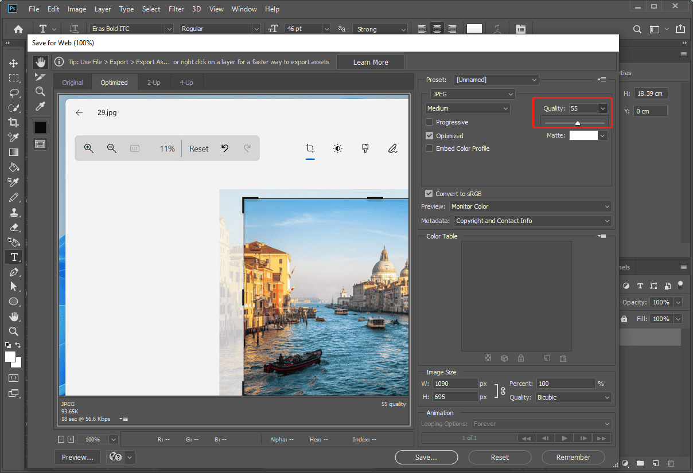Click the zoom-in magnifier in the image toolbar
This screenshot has width=693, height=473.
click(x=89, y=148)
